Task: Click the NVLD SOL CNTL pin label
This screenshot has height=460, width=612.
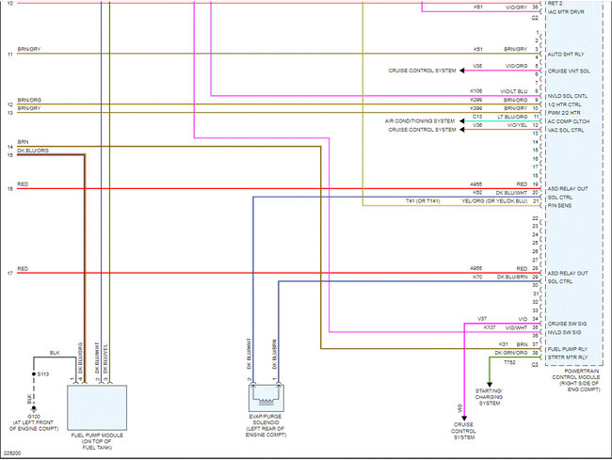Action: 567,96
